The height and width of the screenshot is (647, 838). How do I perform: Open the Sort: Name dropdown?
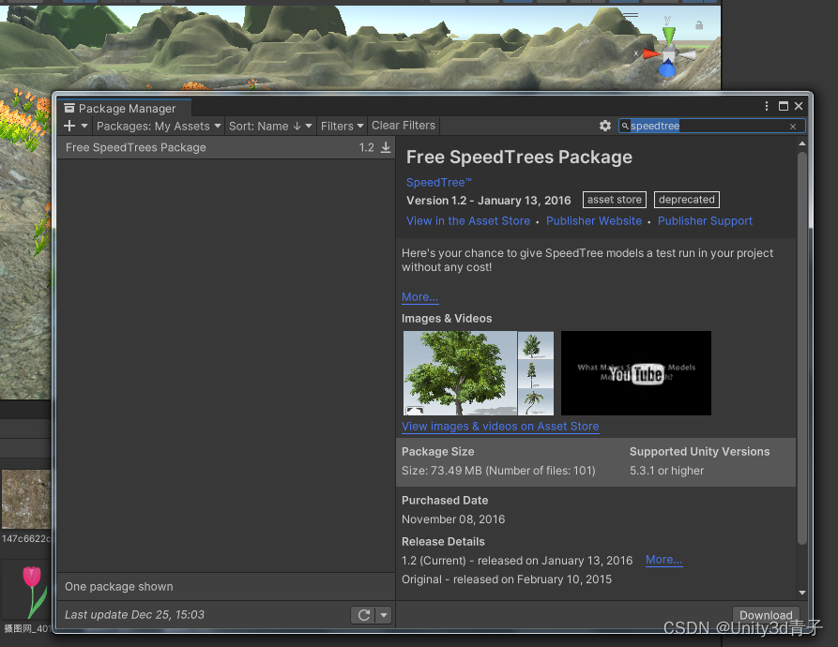[270, 126]
